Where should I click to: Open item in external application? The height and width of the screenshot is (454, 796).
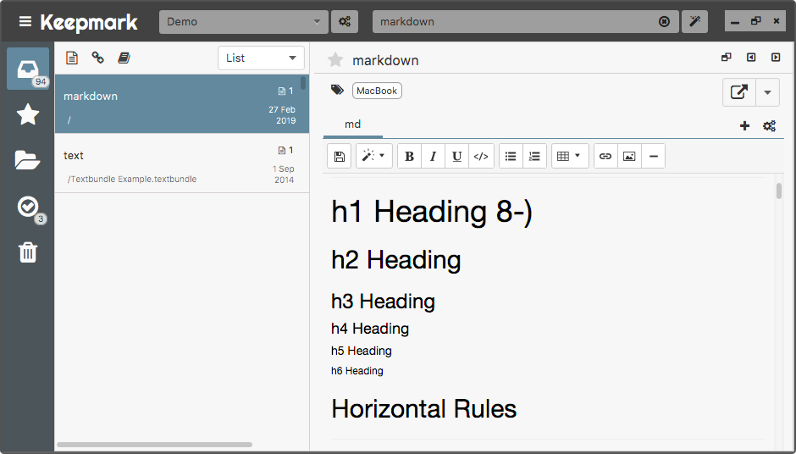coord(739,92)
